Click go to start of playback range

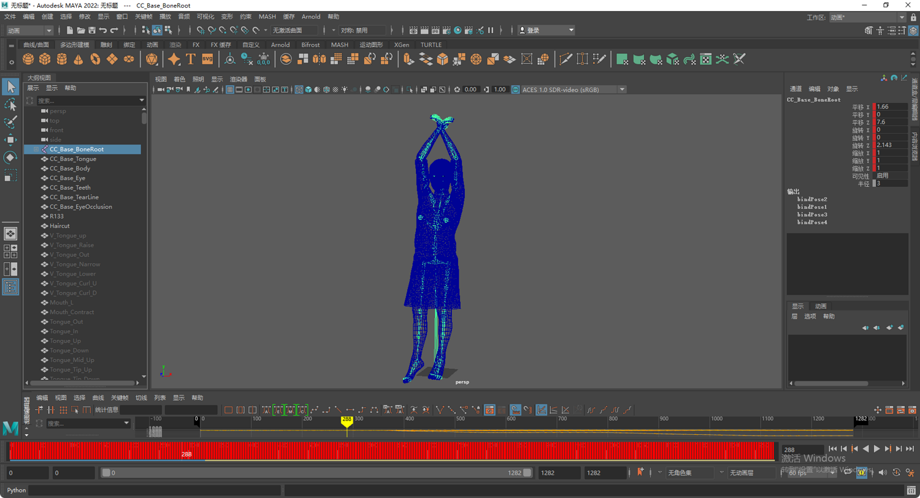pyautogui.click(x=832, y=449)
